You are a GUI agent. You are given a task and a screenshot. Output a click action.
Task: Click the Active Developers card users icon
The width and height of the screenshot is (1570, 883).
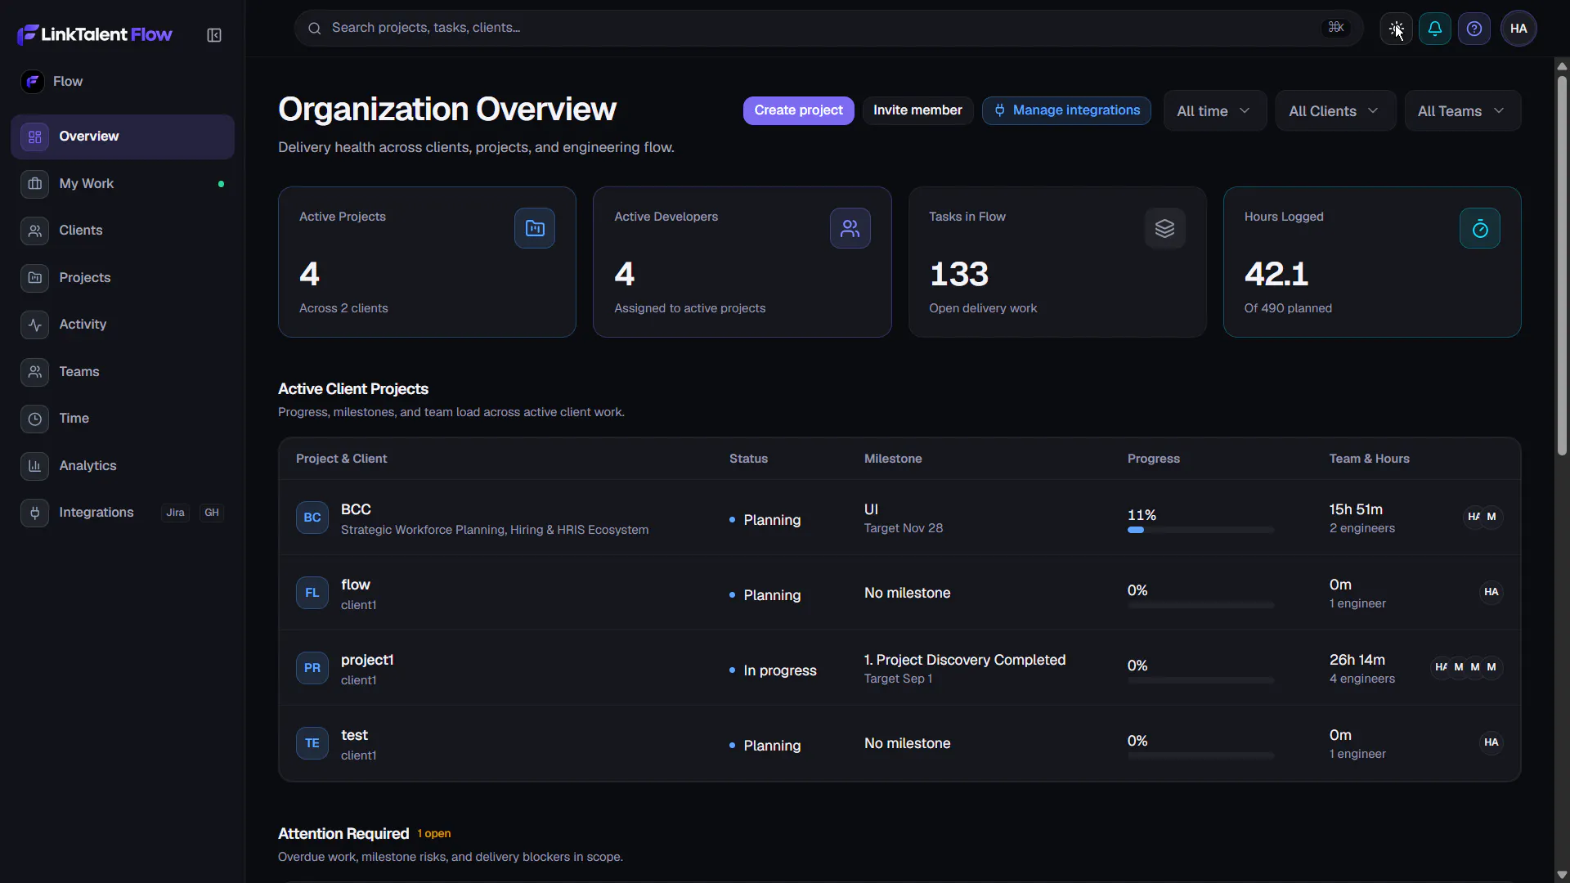pyautogui.click(x=850, y=228)
